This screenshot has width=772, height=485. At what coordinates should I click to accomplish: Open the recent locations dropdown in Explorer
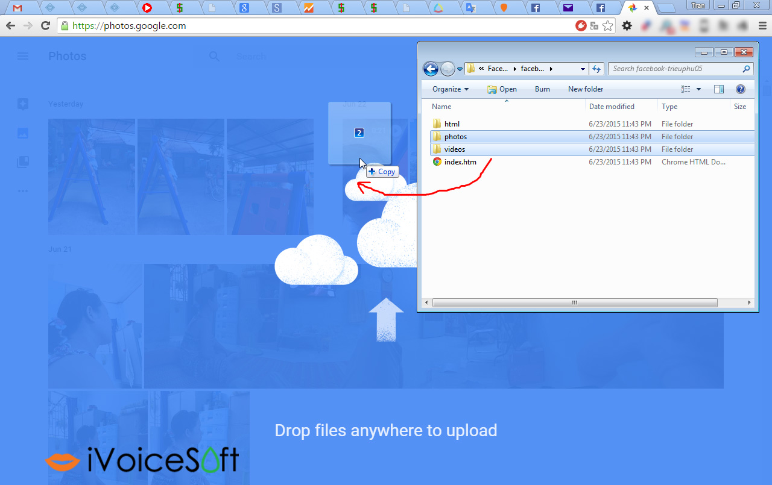[460, 69]
